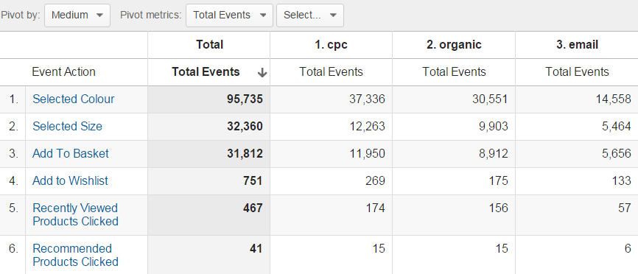This screenshot has width=638, height=274.
Task: Sort by cpc Total Events header
Action: pos(332,72)
